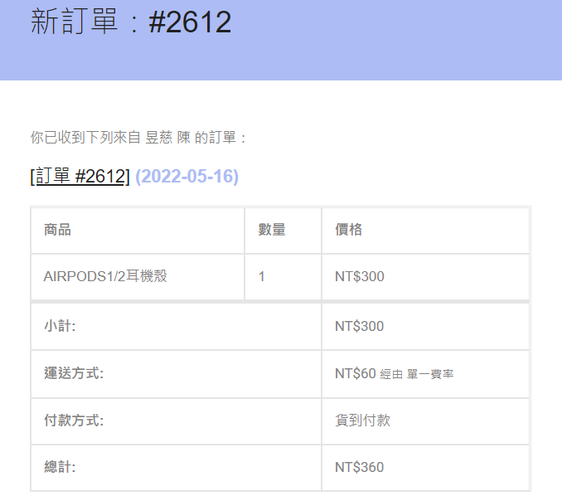
Task: Click the 你已收到下列來自 intro sentence
Action: (x=85, y=138)
